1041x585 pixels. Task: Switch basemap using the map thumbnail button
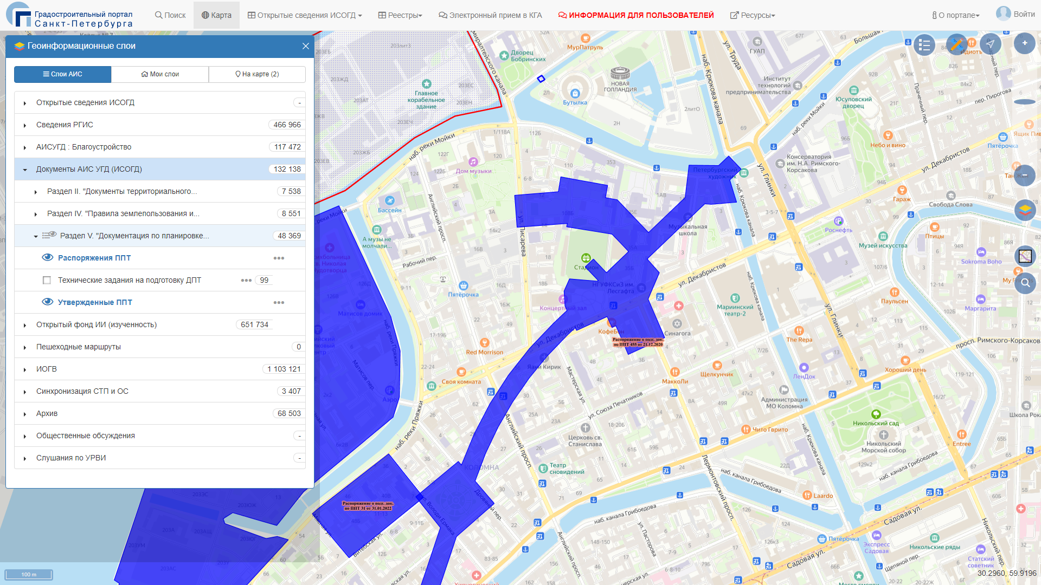click(x=1025, y=256)
